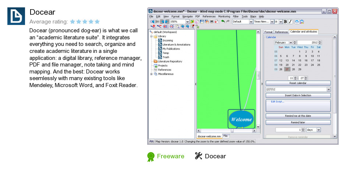This screenshot has height=173, width=346.
Task: Select the Trash item in the tree
Action: click(163, 57)
